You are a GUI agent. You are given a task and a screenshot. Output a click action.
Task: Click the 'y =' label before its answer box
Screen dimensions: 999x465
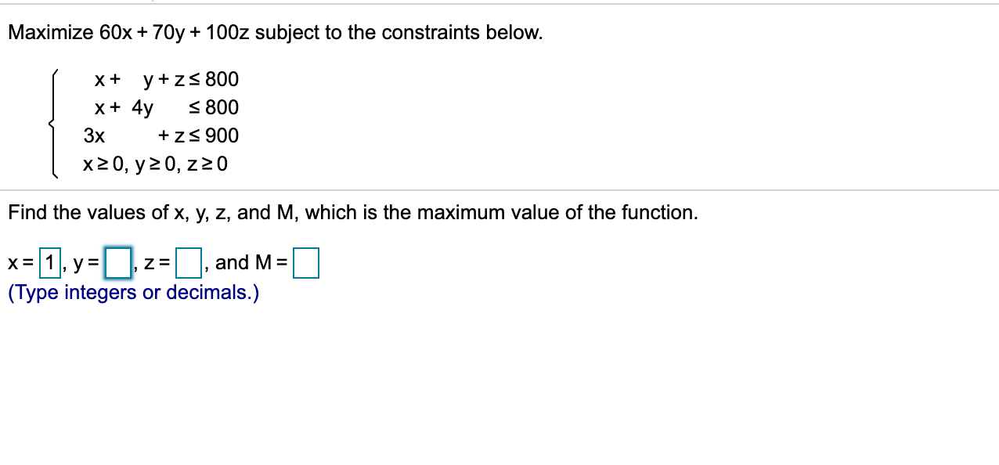tap(88, 262)
